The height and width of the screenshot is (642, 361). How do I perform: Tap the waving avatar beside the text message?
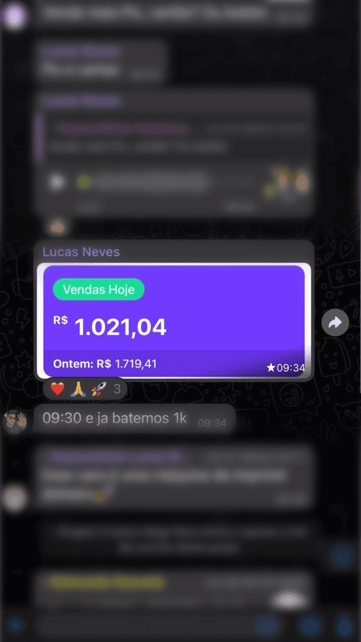[x=15, y=422]
